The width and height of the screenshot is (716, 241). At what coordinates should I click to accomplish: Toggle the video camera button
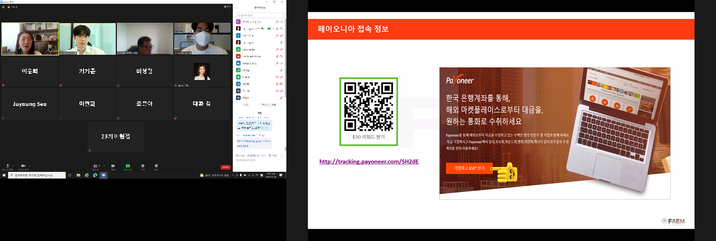click(23, 167)
